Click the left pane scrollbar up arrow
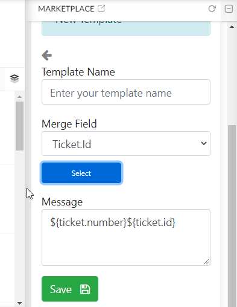The height and width of the screenshot is (307, 237). point(19,97)
